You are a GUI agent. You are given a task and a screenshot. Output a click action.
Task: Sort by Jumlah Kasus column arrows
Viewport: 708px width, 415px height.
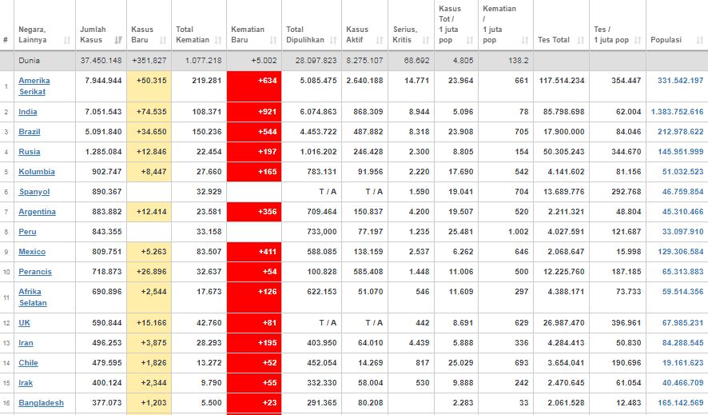tap(118, 40)
